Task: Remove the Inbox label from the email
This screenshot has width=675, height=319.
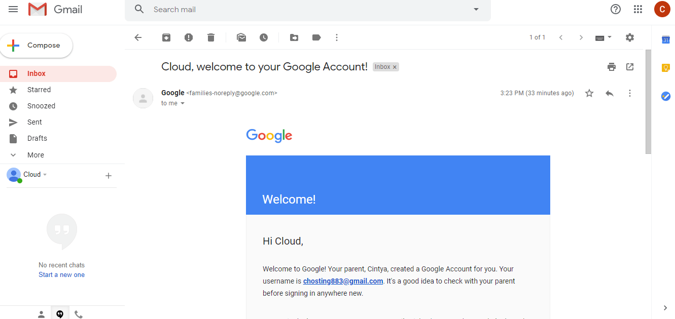Action: (395, 67)
